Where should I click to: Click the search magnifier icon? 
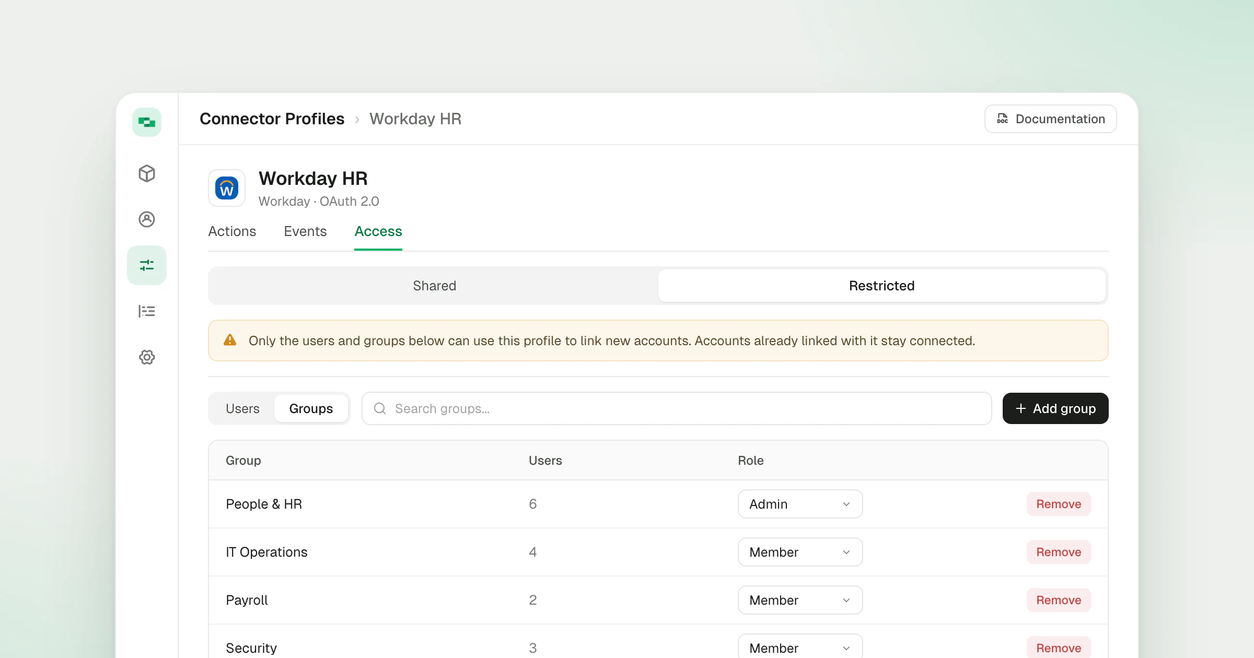point(380,408)
